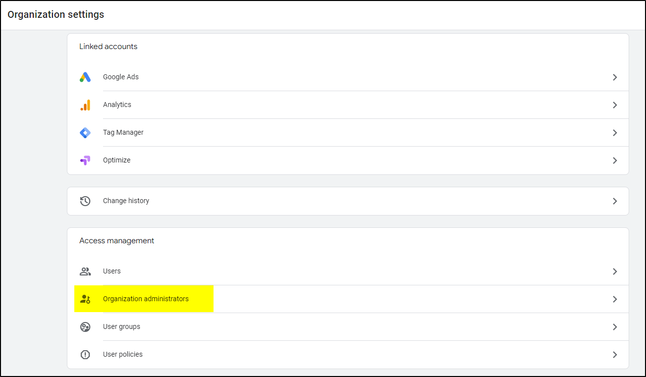This screenshot has height=377, width=646.
Task: Click the purple Optimize icon
Action: tap(85, 161)
